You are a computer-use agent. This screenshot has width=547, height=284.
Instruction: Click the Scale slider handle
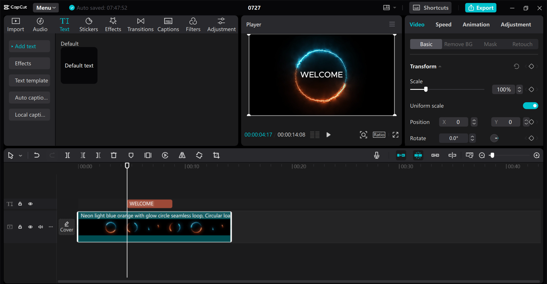pyautogui.click(x=426, y=89)
